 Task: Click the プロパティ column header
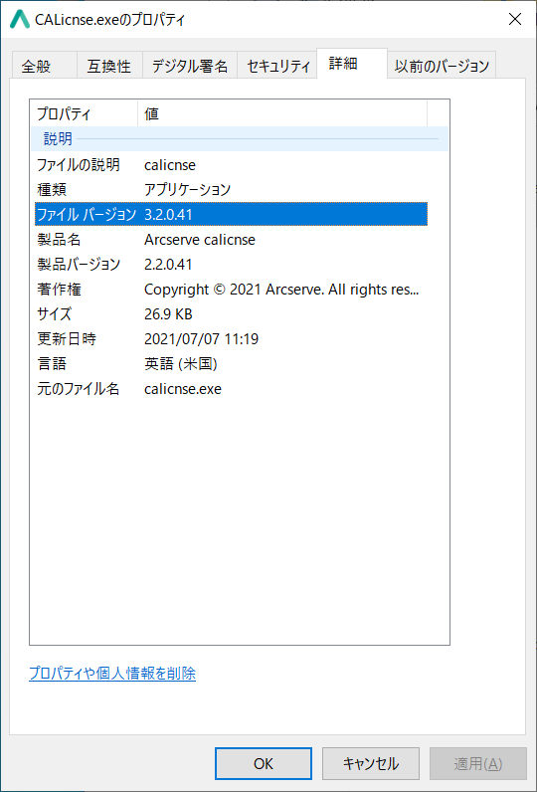click(x=84, y=114)
